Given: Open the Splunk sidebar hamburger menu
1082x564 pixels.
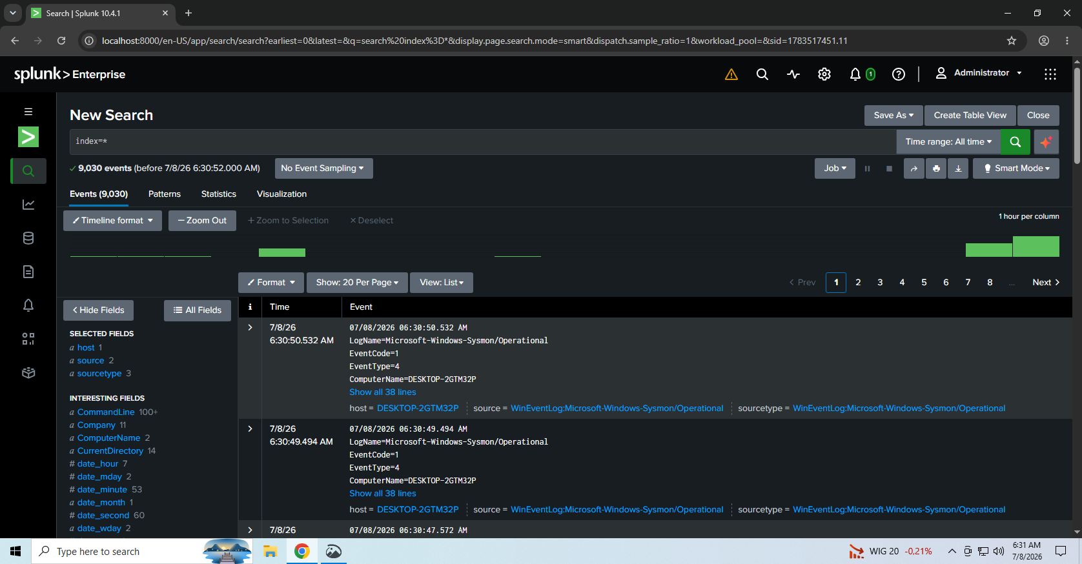Looking at the screenshot, I should pyautogui.click(x=28, y=112).
